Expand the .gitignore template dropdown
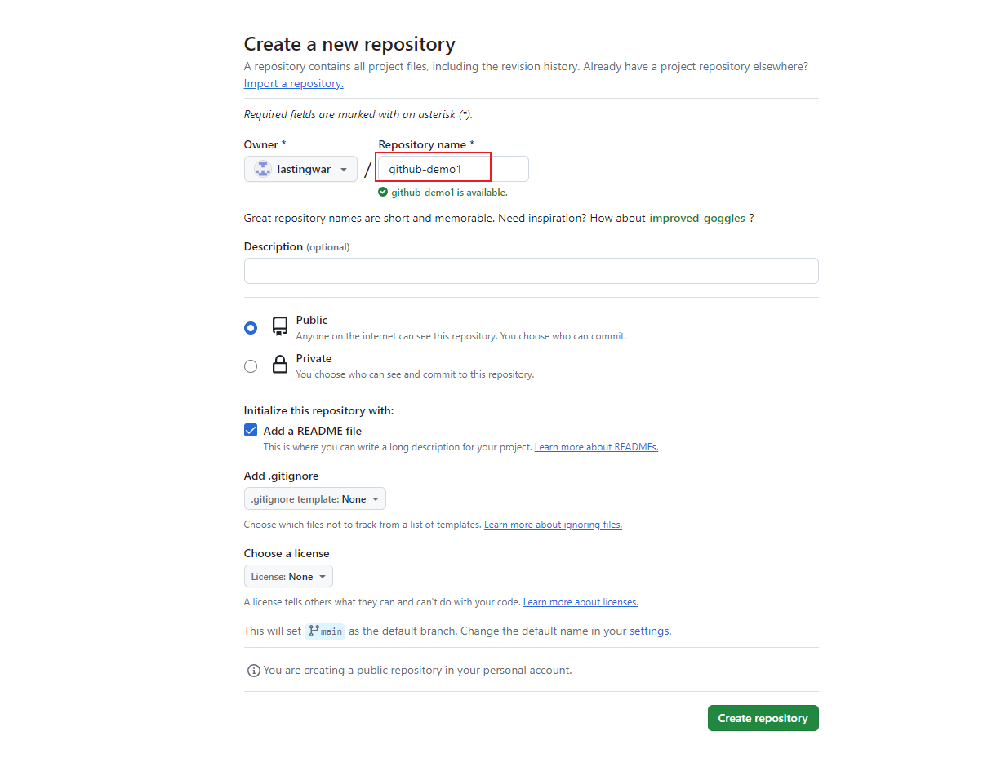 point(314,498)
